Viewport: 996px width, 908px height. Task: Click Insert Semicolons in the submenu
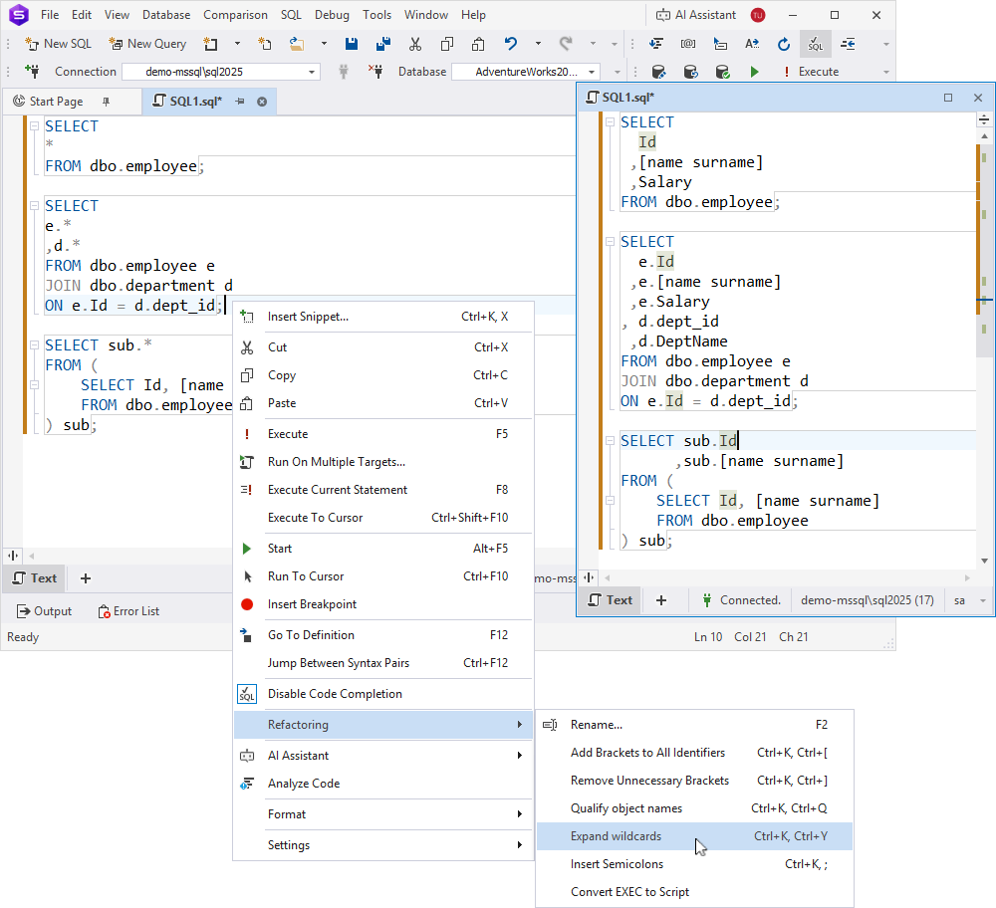tap(694, 864)
